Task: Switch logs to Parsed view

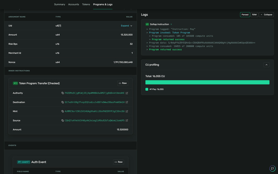Action: tap(245, 14)
